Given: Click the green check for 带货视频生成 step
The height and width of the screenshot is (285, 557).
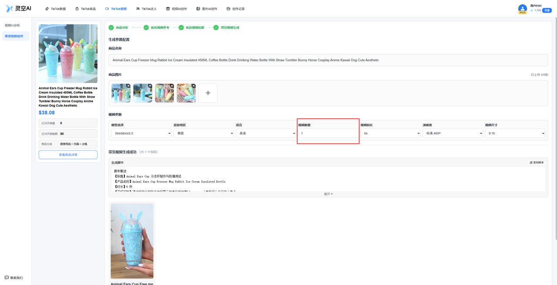Looking at the screenshot, I should (216, 27).
